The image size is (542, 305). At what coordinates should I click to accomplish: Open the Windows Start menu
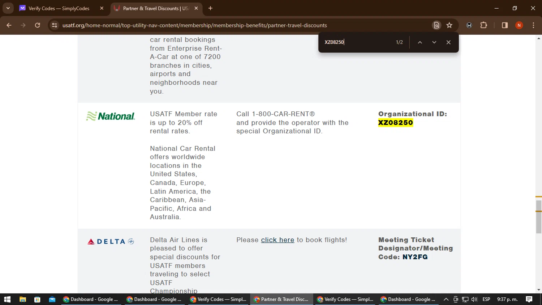7,299
